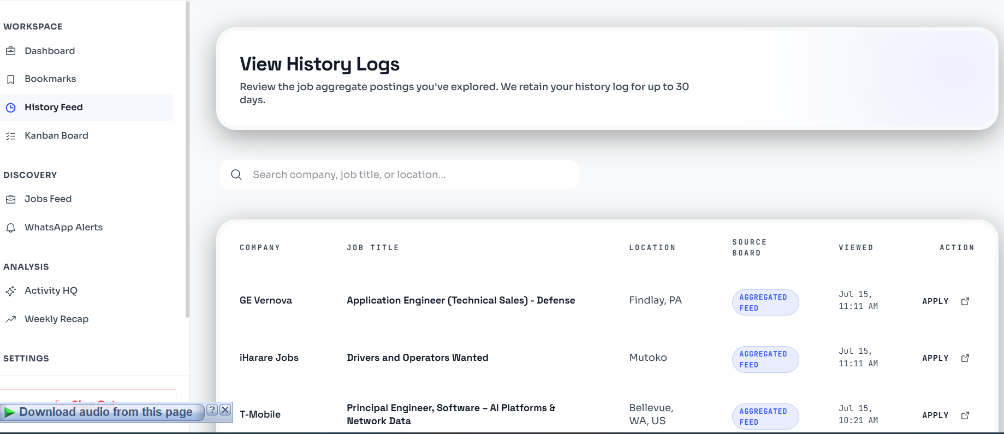Image resolution: width=1004 pixels, height=434 pixels.
Task: Select History Feed in sidebar
Action: (x=86, y=108)
